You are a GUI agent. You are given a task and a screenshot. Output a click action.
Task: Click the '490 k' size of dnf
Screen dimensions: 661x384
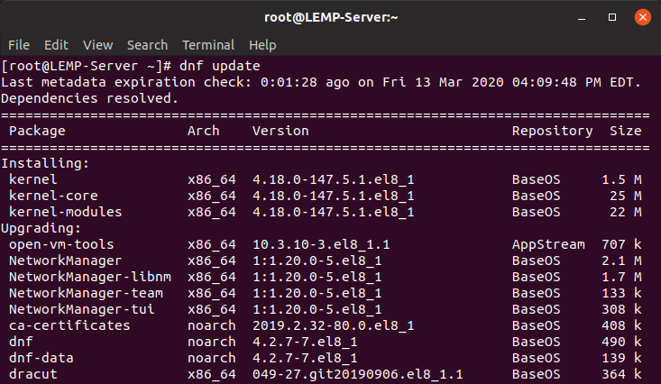coord(622,342)
